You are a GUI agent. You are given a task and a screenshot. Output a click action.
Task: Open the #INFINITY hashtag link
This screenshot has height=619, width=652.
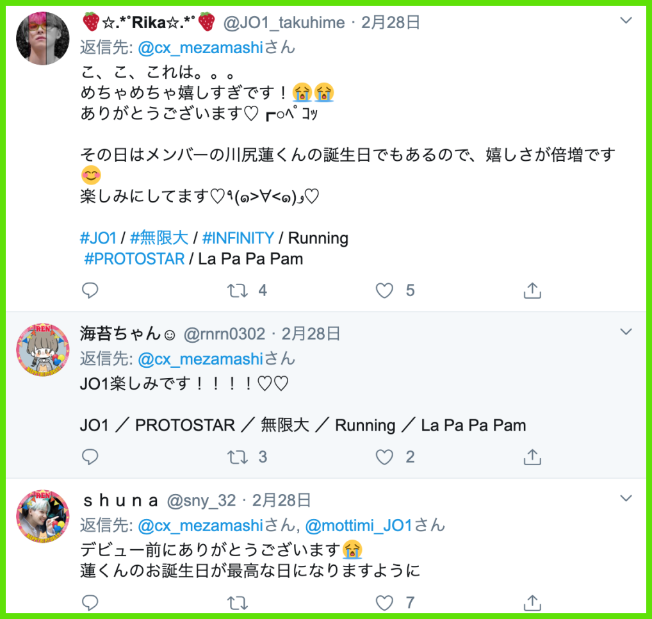pyautogui.click(x=238, y=238)
